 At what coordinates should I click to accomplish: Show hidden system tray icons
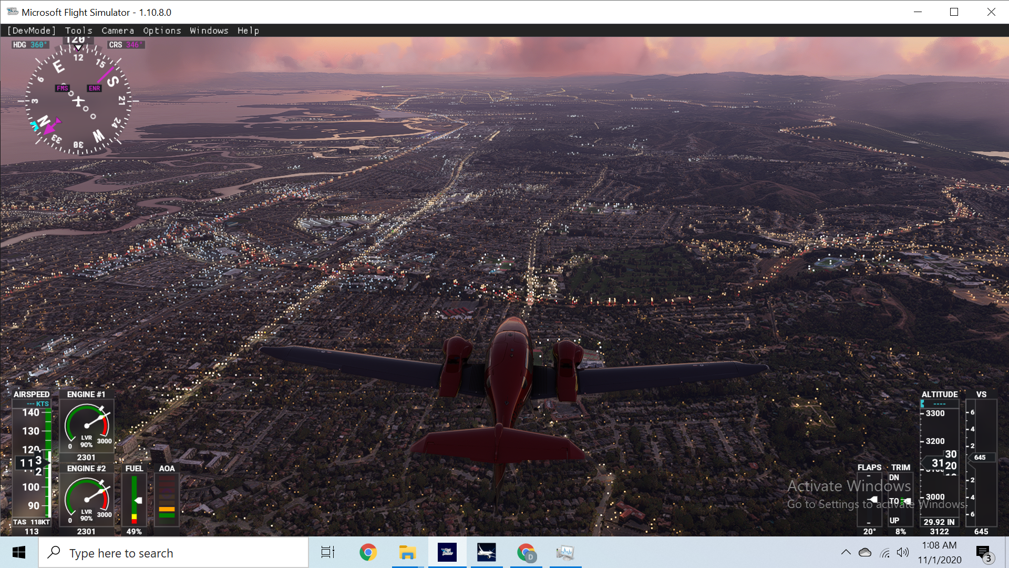pyautogui.click(x=846, y=552)
